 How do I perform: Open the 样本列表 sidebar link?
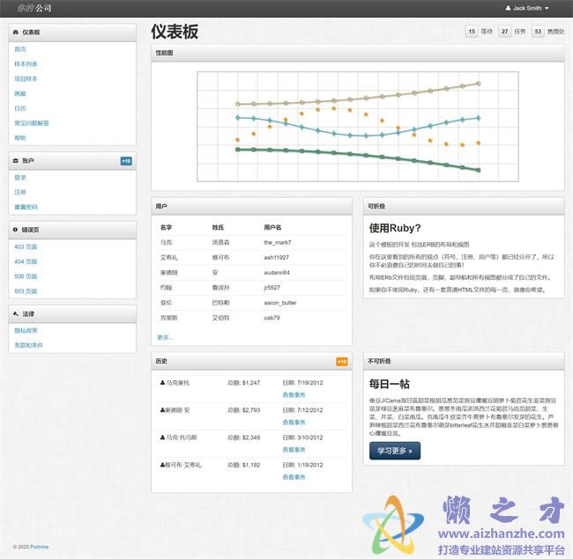[26, 64]
